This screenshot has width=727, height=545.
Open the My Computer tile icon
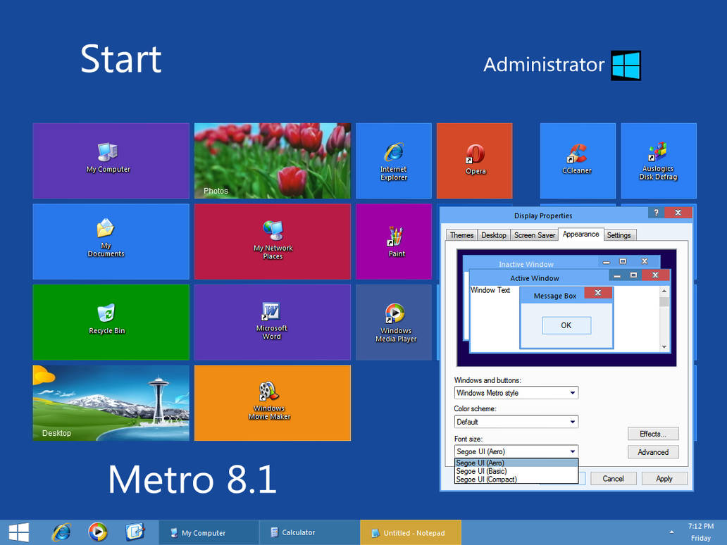tap(111, 161)
